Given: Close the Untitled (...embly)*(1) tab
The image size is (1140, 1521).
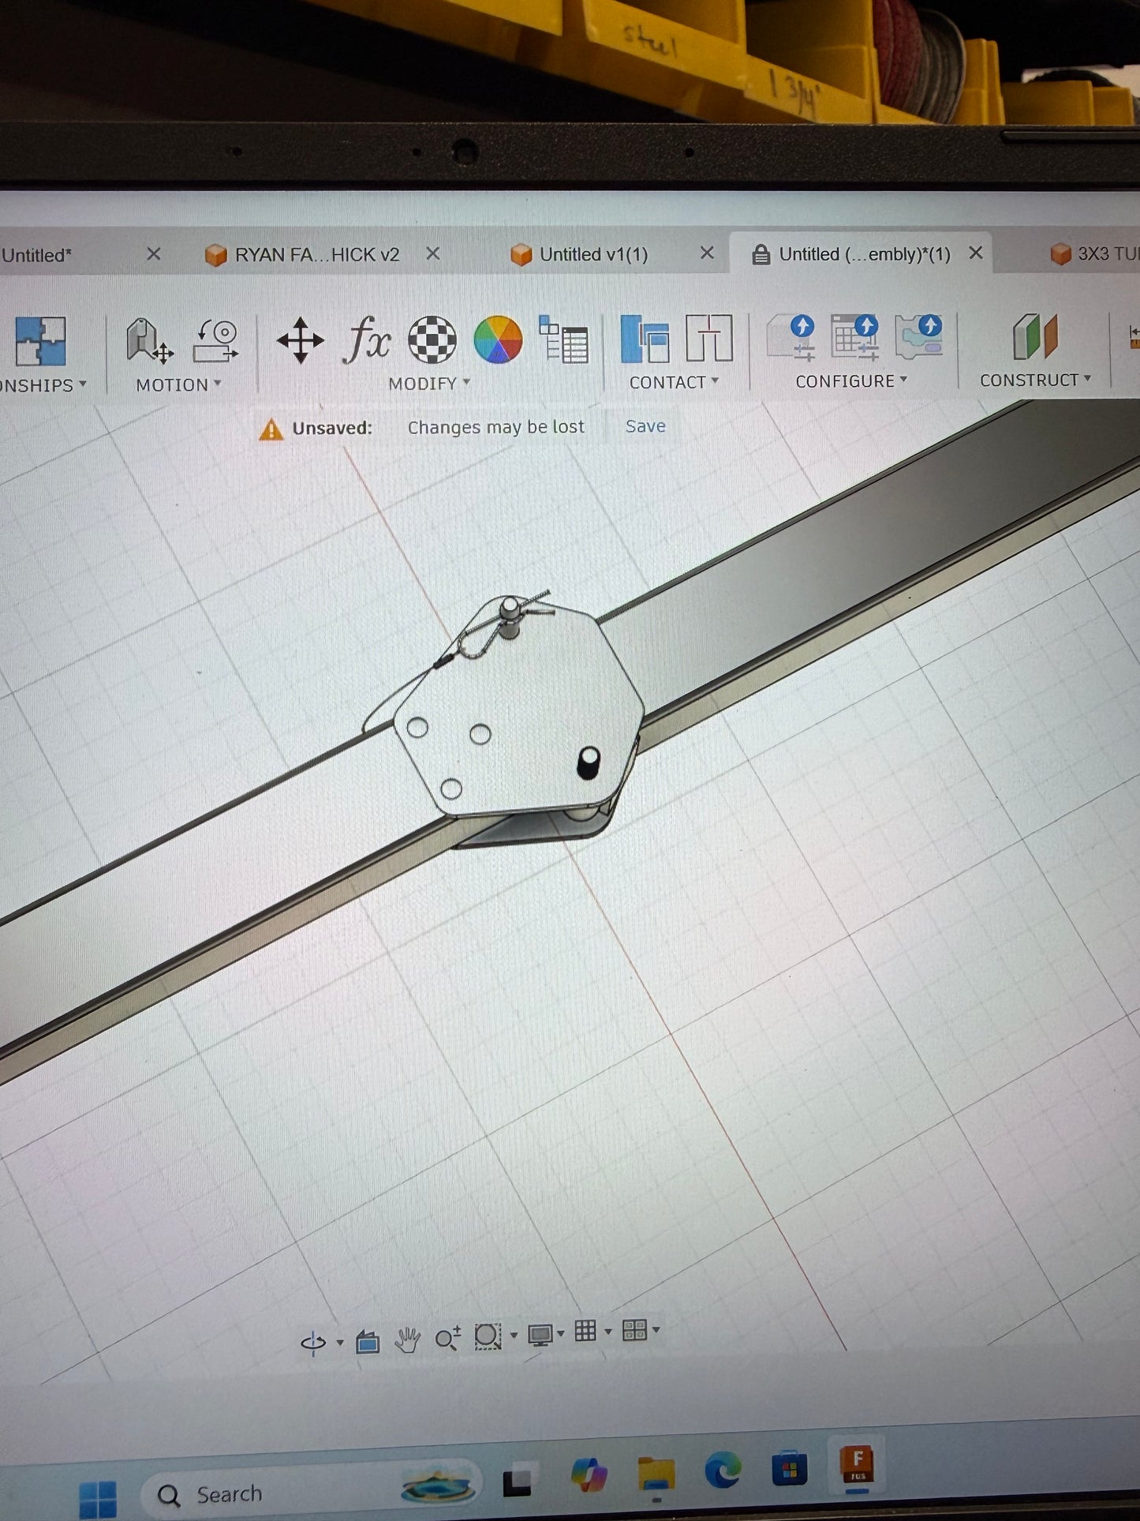Looking at the screenshot, I should pos(976,253).
